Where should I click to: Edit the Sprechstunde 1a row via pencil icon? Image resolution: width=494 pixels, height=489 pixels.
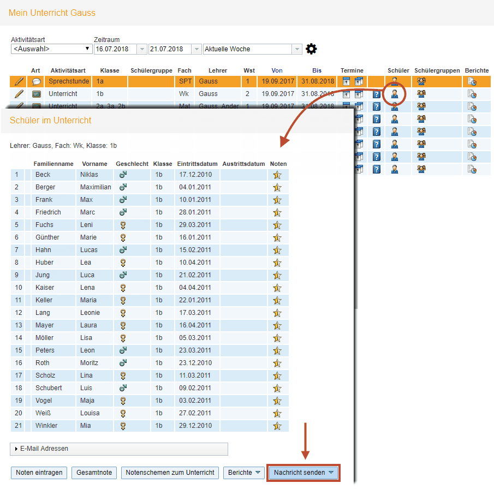tap(19, 81)
